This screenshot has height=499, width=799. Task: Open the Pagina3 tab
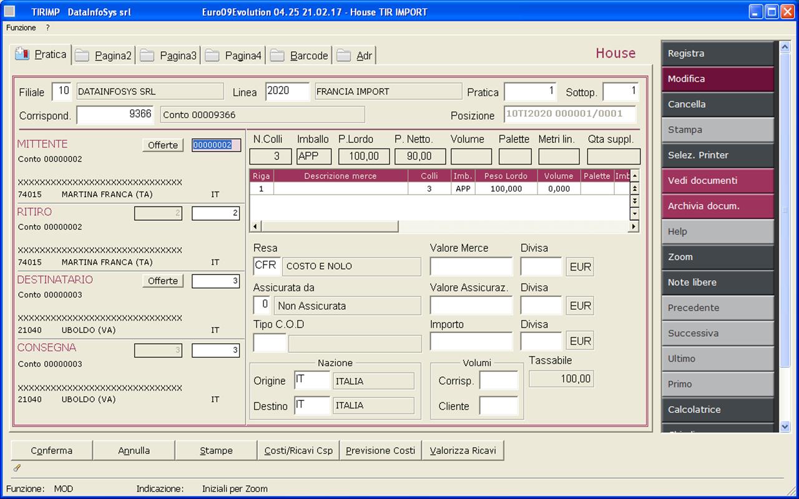pos(169,56)
